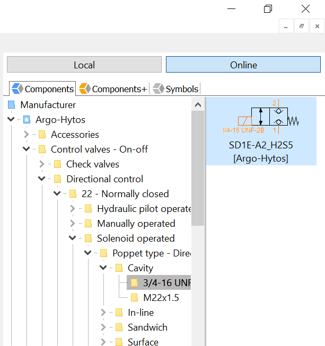Select the Manually operated item
Screen dimensions: 325x346
coord(136,224)
